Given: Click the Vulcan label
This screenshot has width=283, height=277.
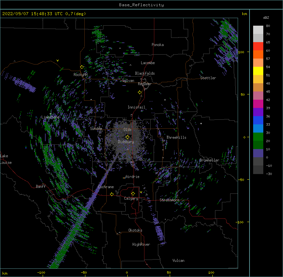Looking at the screenshot, I should (178, 261).
